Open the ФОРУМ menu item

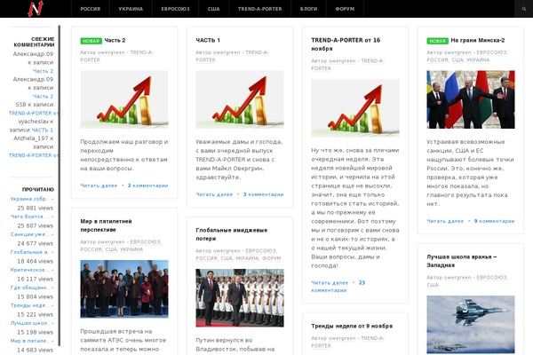345,9
